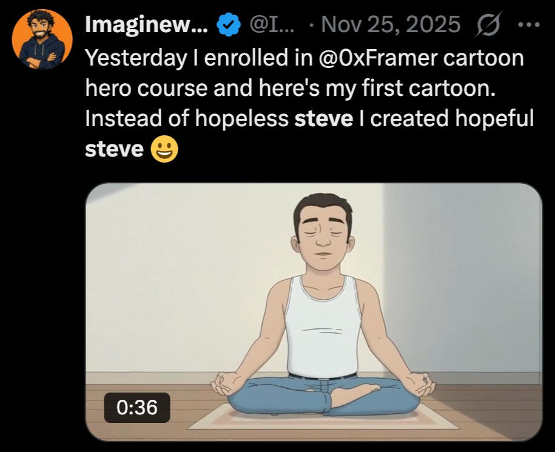The image size is (555, 452).
Task: Click the blue verified checkmark badge
Action: click(x=227, y=25)
